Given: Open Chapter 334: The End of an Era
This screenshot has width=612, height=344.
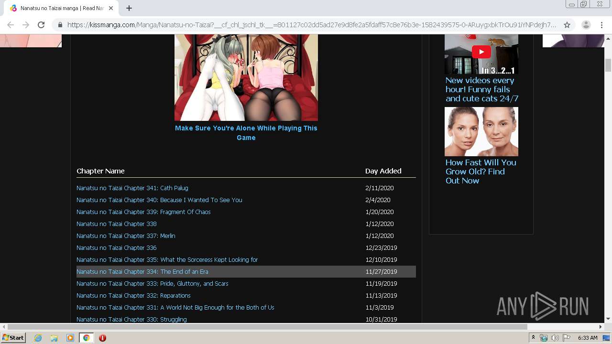Looking at the screenshot, I should 142,272.
